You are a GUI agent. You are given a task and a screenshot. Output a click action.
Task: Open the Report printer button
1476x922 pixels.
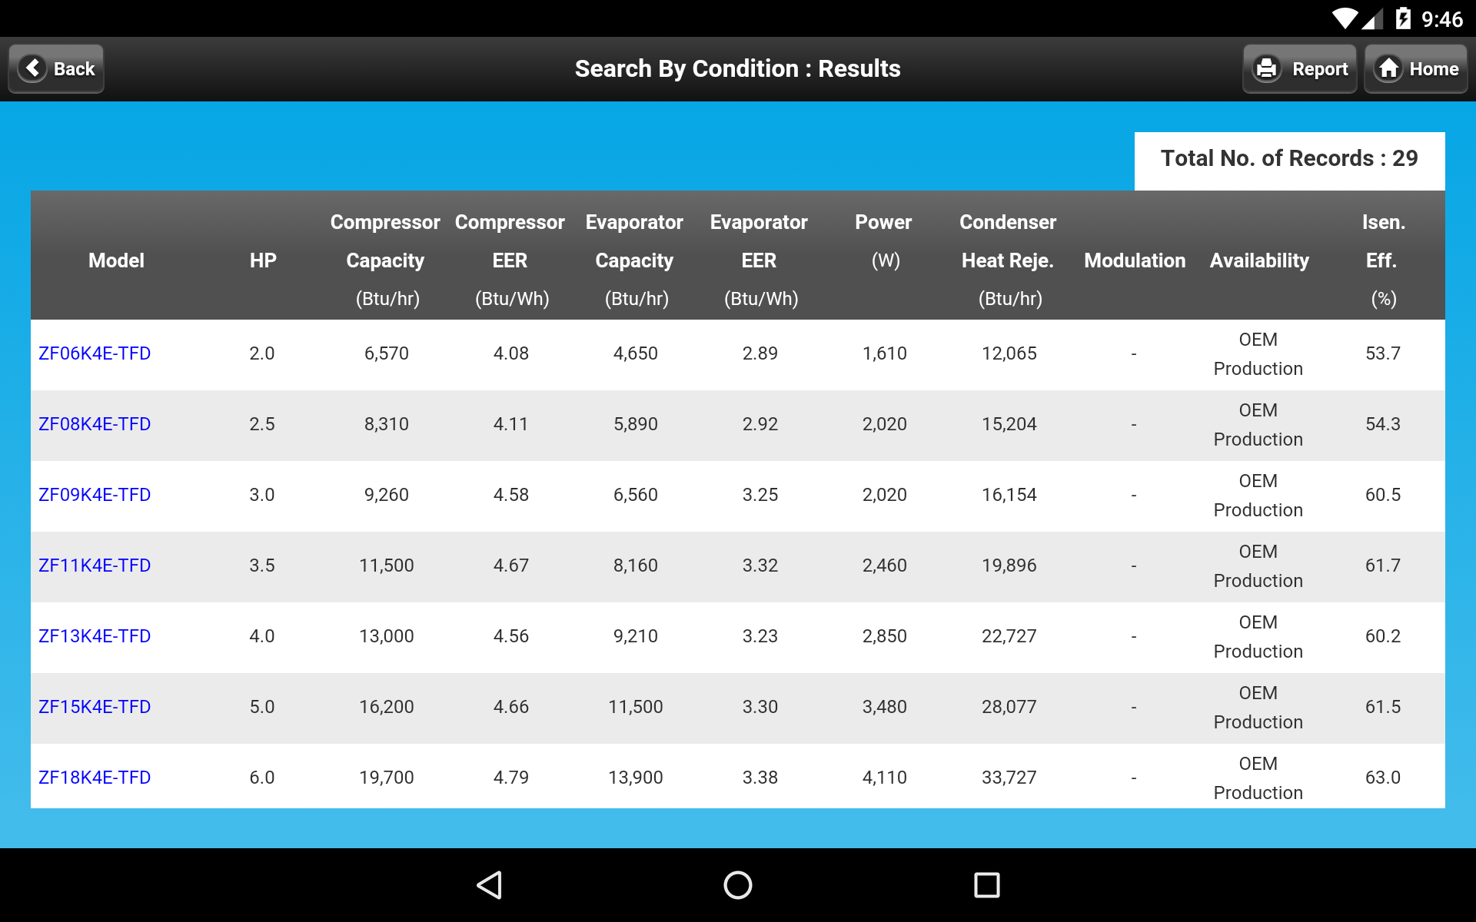click(x=1299, y=69)
